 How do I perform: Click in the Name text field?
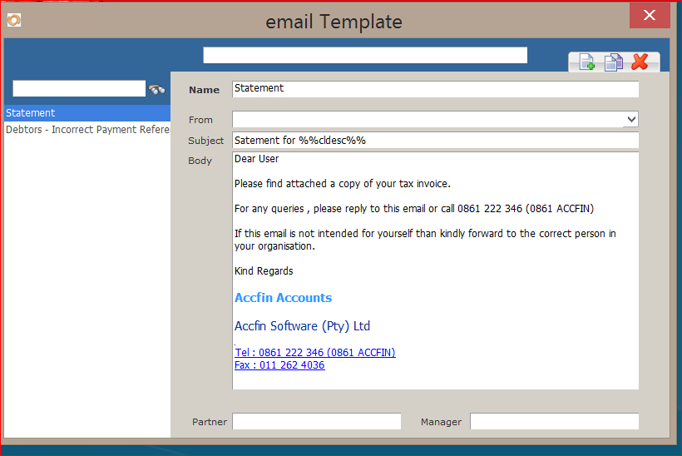[435, 89]
